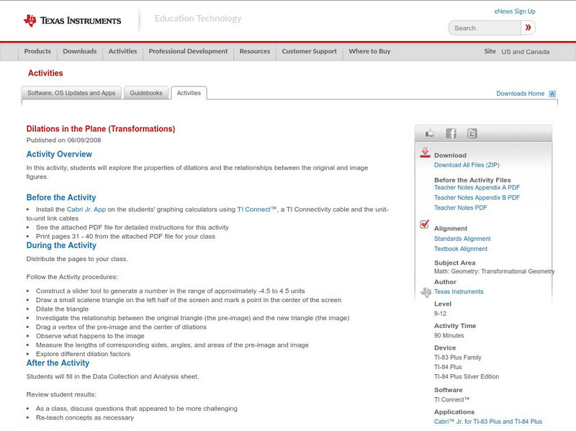Viewport: 576px width, 431px height.
Task: Click the 90 Minutes activity time value
Action: 449,335
